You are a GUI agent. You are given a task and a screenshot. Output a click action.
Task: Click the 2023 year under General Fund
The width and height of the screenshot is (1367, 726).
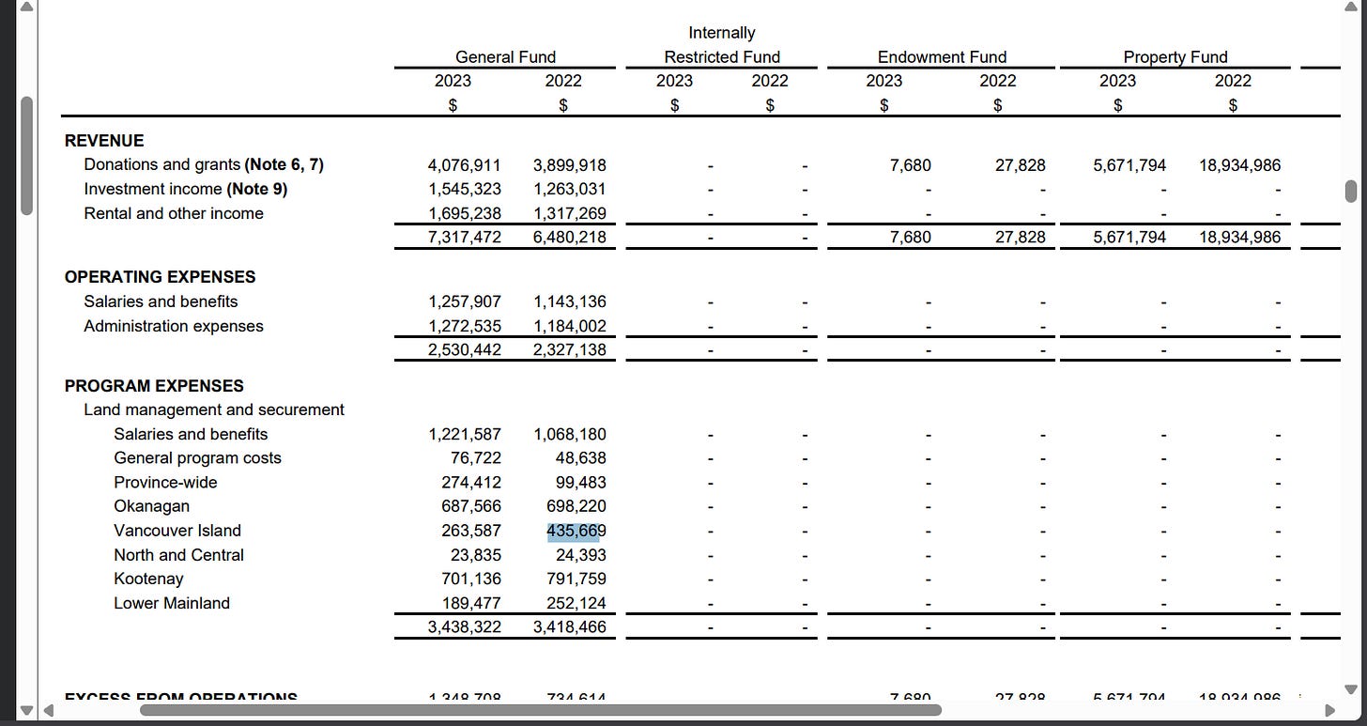click(x=453, y=81)
